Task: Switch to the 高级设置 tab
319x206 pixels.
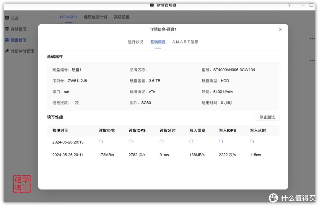Action: point(121,17)
